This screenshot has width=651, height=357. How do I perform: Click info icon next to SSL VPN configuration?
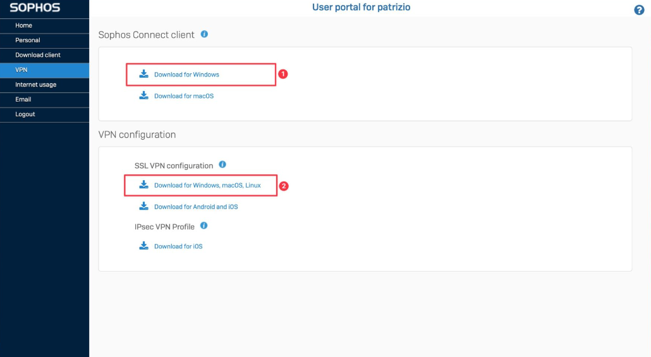click(222, 164)
